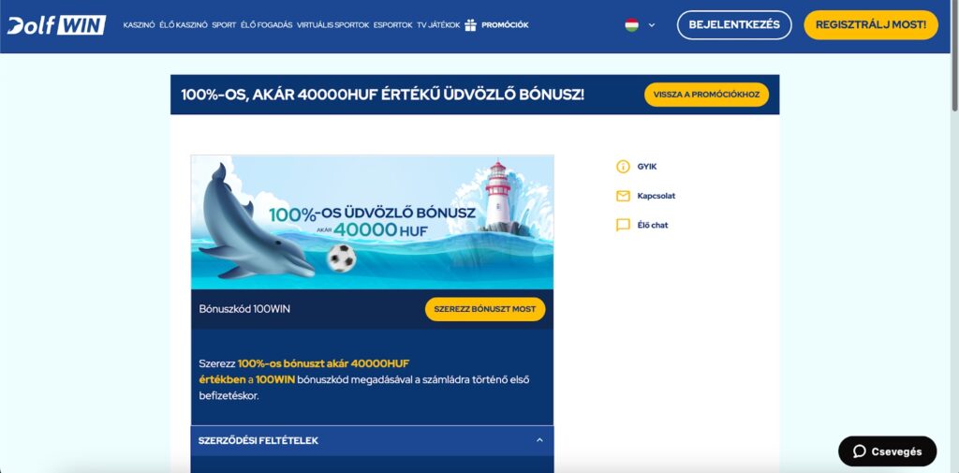Open the language selector dropdown arrow

[x=652, y=25]
